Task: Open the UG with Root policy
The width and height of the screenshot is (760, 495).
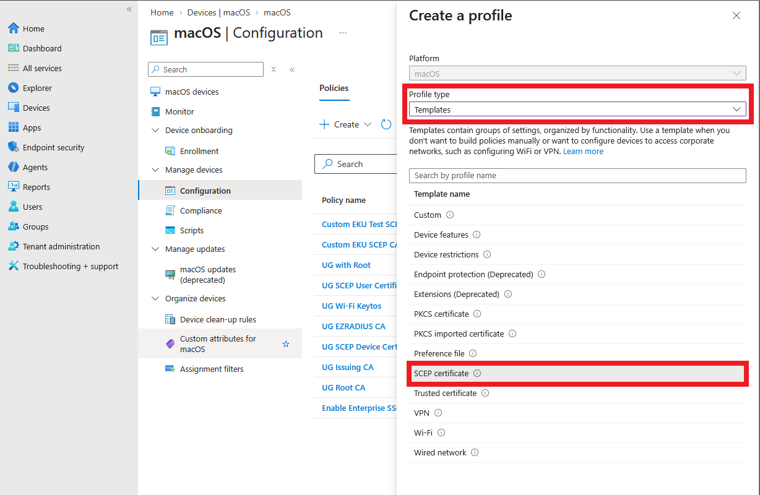Action: [346, 265]
